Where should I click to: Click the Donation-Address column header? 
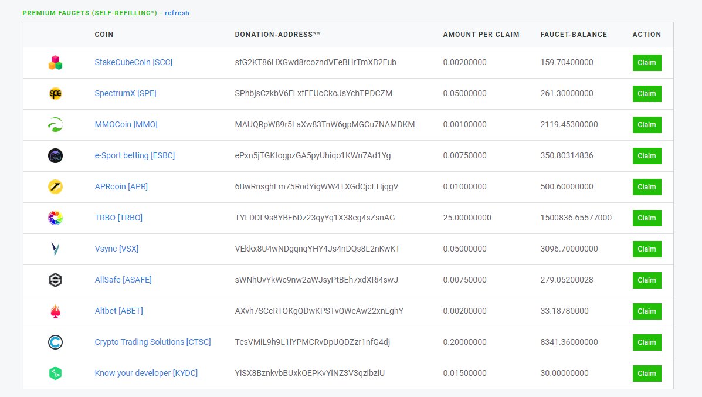click(277, 35)
